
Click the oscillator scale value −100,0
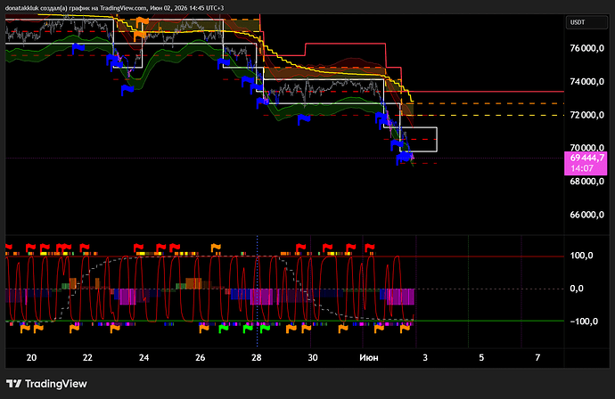click(x=584, y=322)
